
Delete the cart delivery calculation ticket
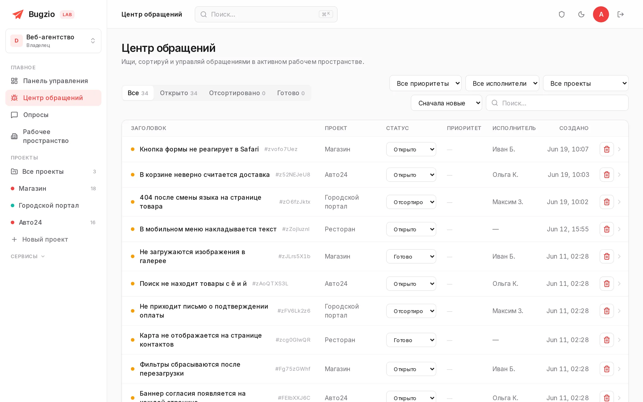pyautogui.click(x=606, y=175)
